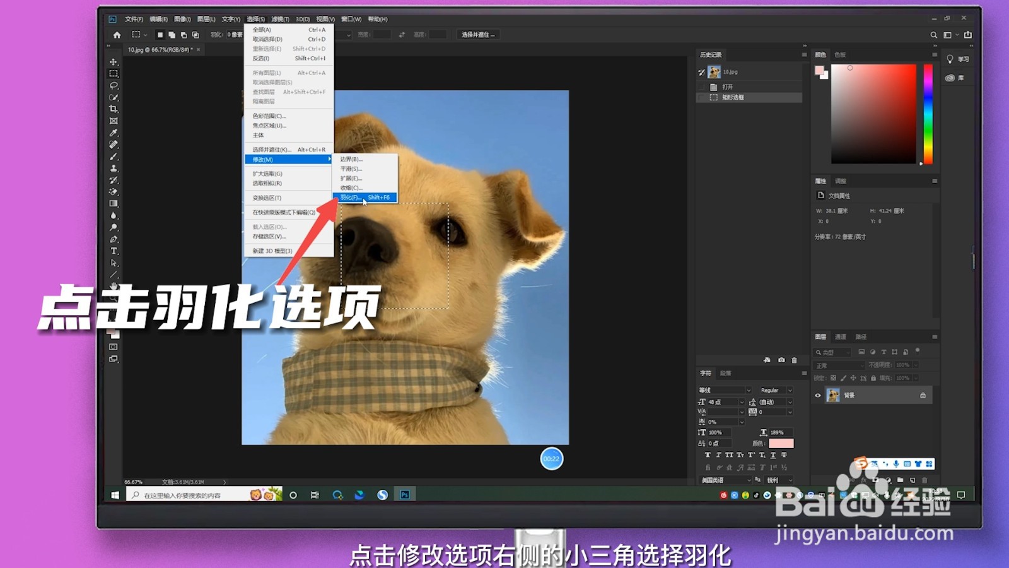Switch to the 通道 tab
The width and height of the screenshot is (1009, 568).
841,337
